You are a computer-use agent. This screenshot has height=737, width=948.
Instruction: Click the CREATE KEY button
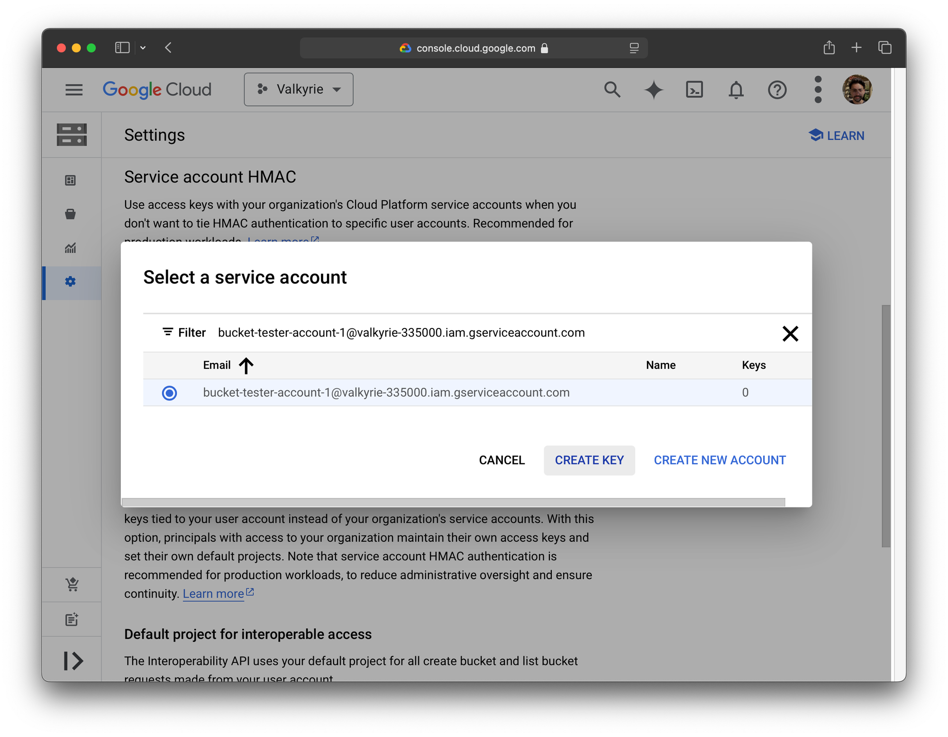(x=589, y=460)
